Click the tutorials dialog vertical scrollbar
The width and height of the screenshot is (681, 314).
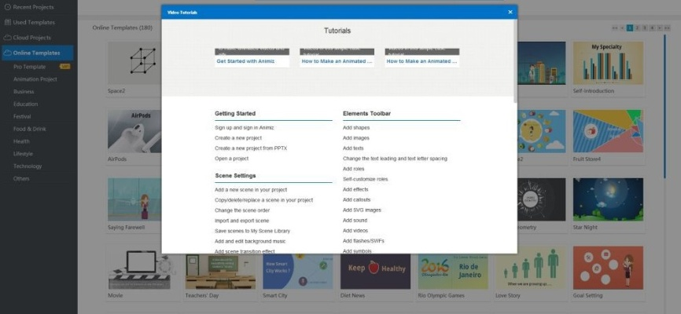pos(515,60)
